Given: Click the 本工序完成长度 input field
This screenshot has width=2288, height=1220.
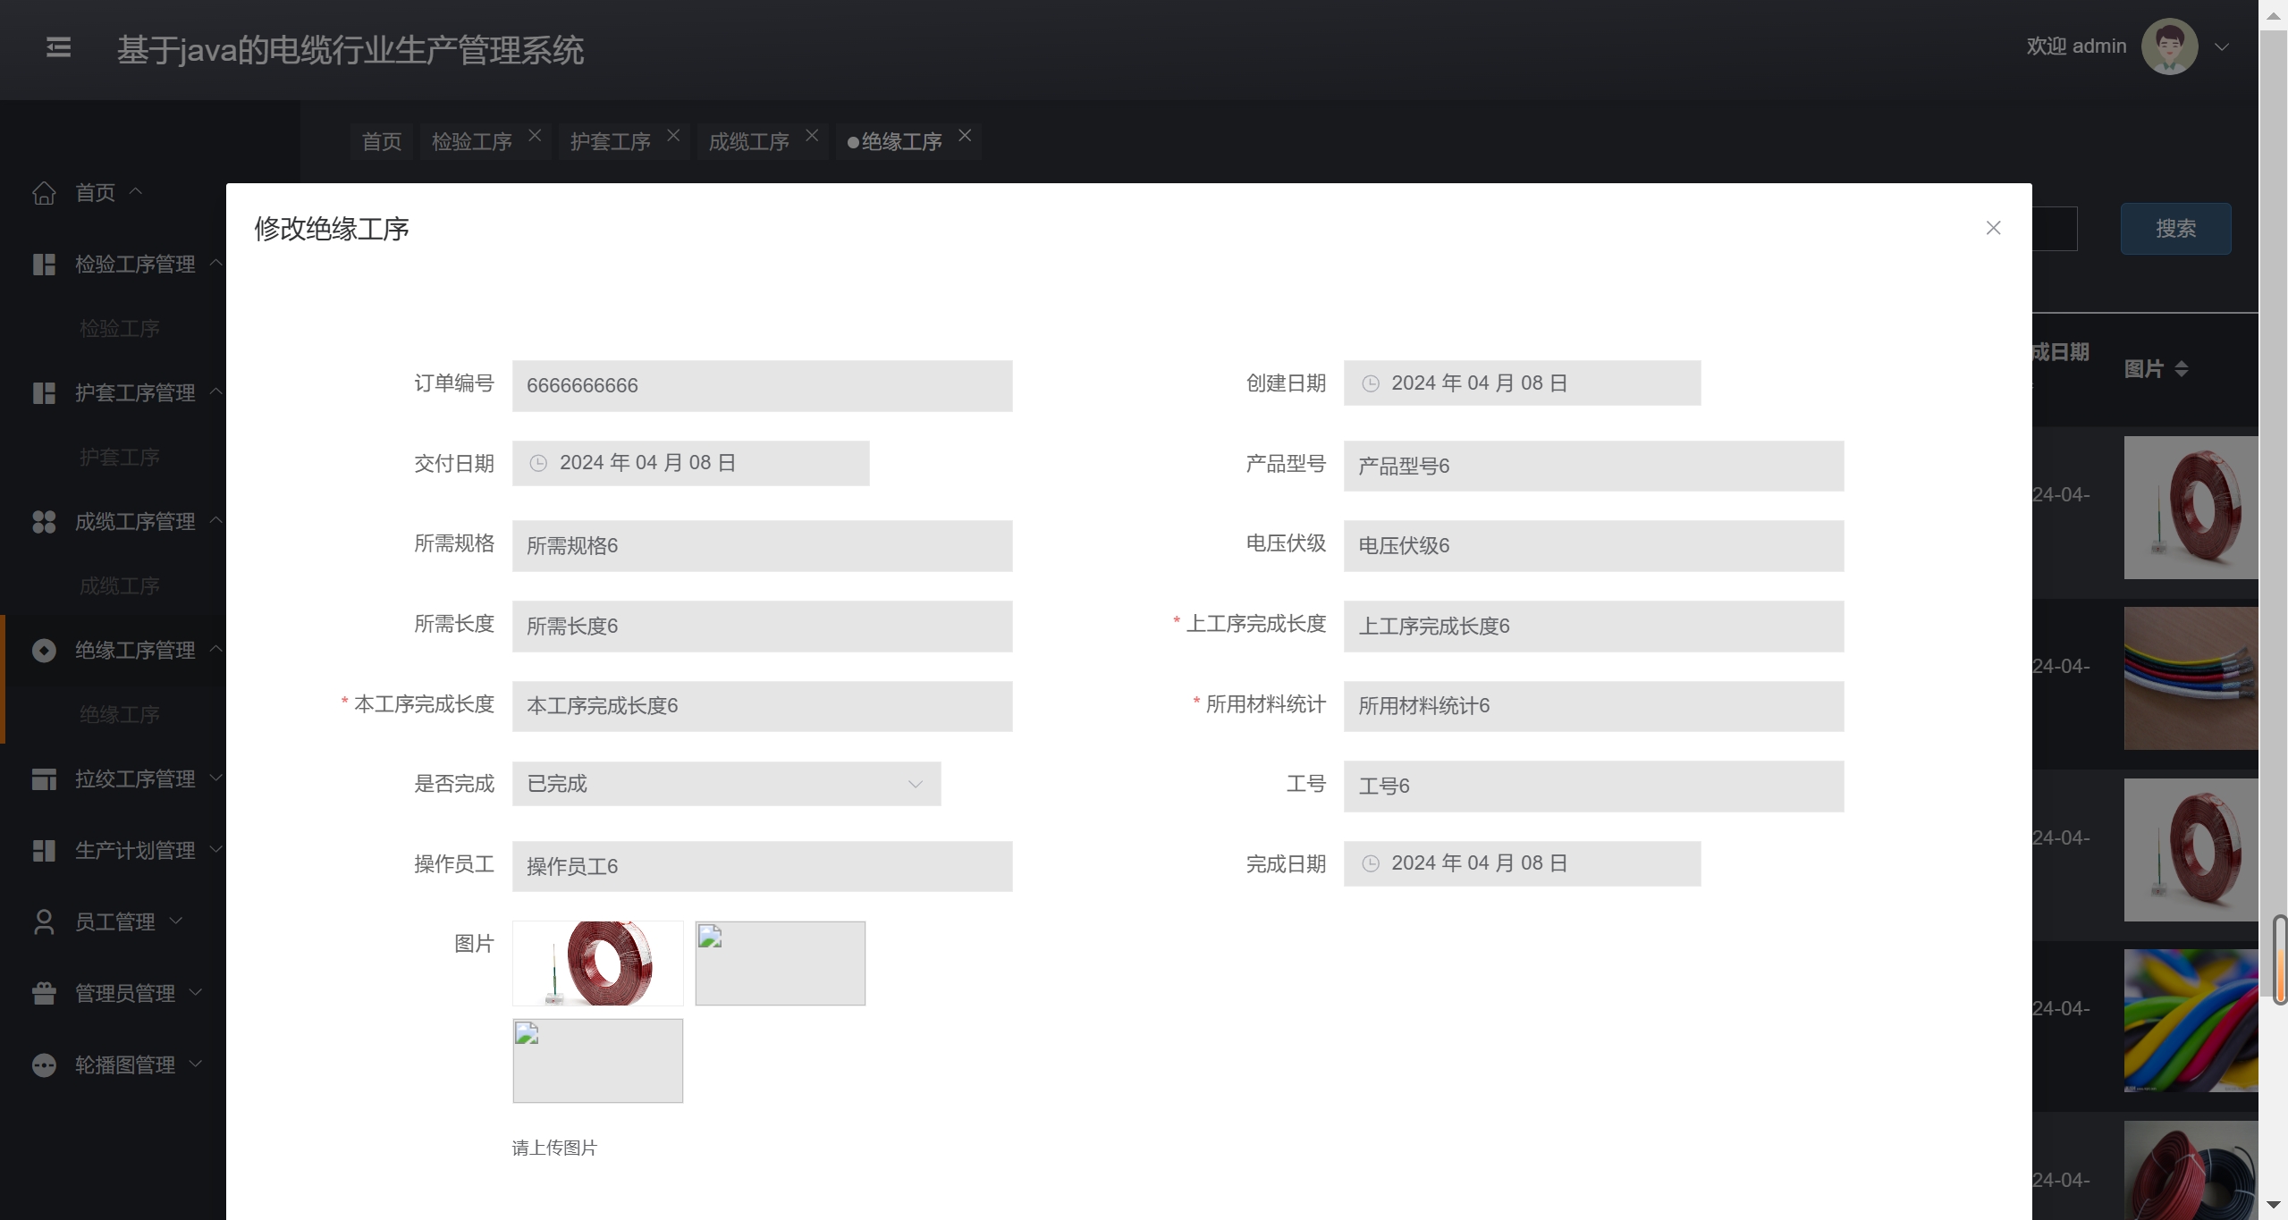Looking at the screenshot, I should pos(762,706).
